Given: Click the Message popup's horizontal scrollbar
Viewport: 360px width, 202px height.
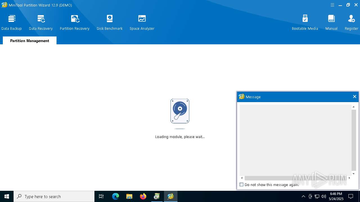Looking at the screenshot, I should (295, 178).
